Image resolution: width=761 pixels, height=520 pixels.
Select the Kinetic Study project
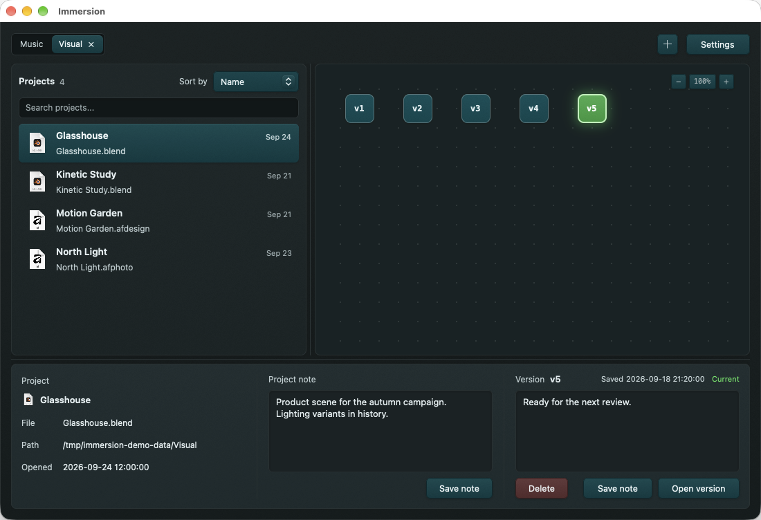(158, 182)
